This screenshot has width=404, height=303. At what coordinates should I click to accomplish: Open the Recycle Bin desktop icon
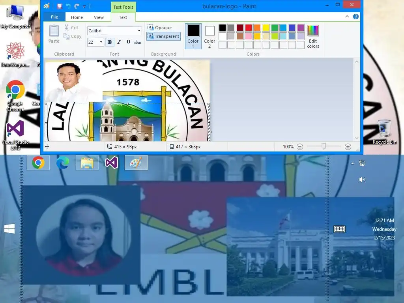tap(384, 132)
